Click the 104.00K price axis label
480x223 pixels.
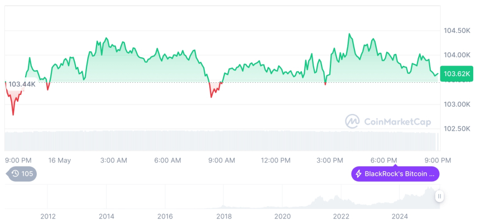[x=455, y=55]
